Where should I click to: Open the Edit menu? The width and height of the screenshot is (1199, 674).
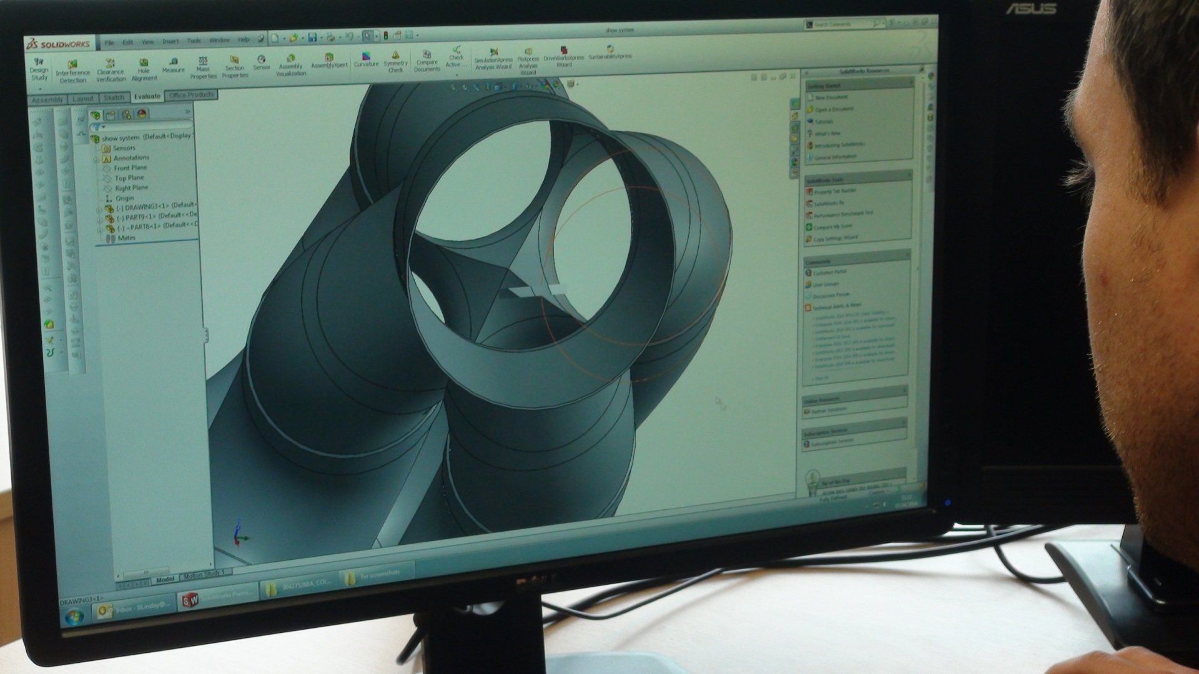128,42
